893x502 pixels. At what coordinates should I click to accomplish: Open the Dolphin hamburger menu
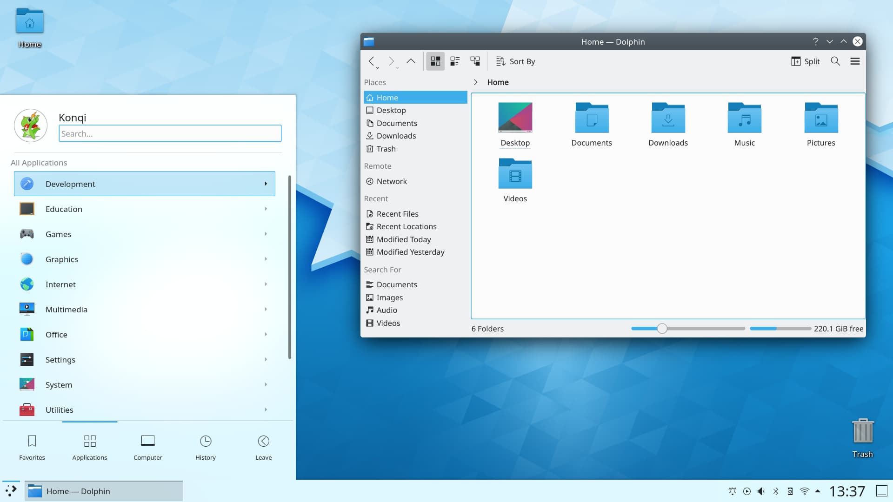[855, 61]
